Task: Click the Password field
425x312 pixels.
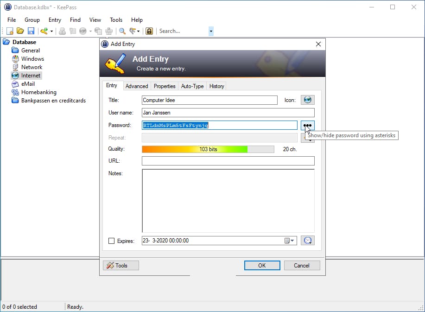Action: tap(220, 125)
